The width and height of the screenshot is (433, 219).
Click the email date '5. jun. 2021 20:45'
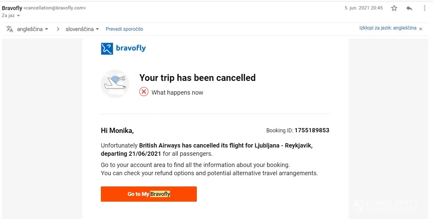click(x=364, y=8)
